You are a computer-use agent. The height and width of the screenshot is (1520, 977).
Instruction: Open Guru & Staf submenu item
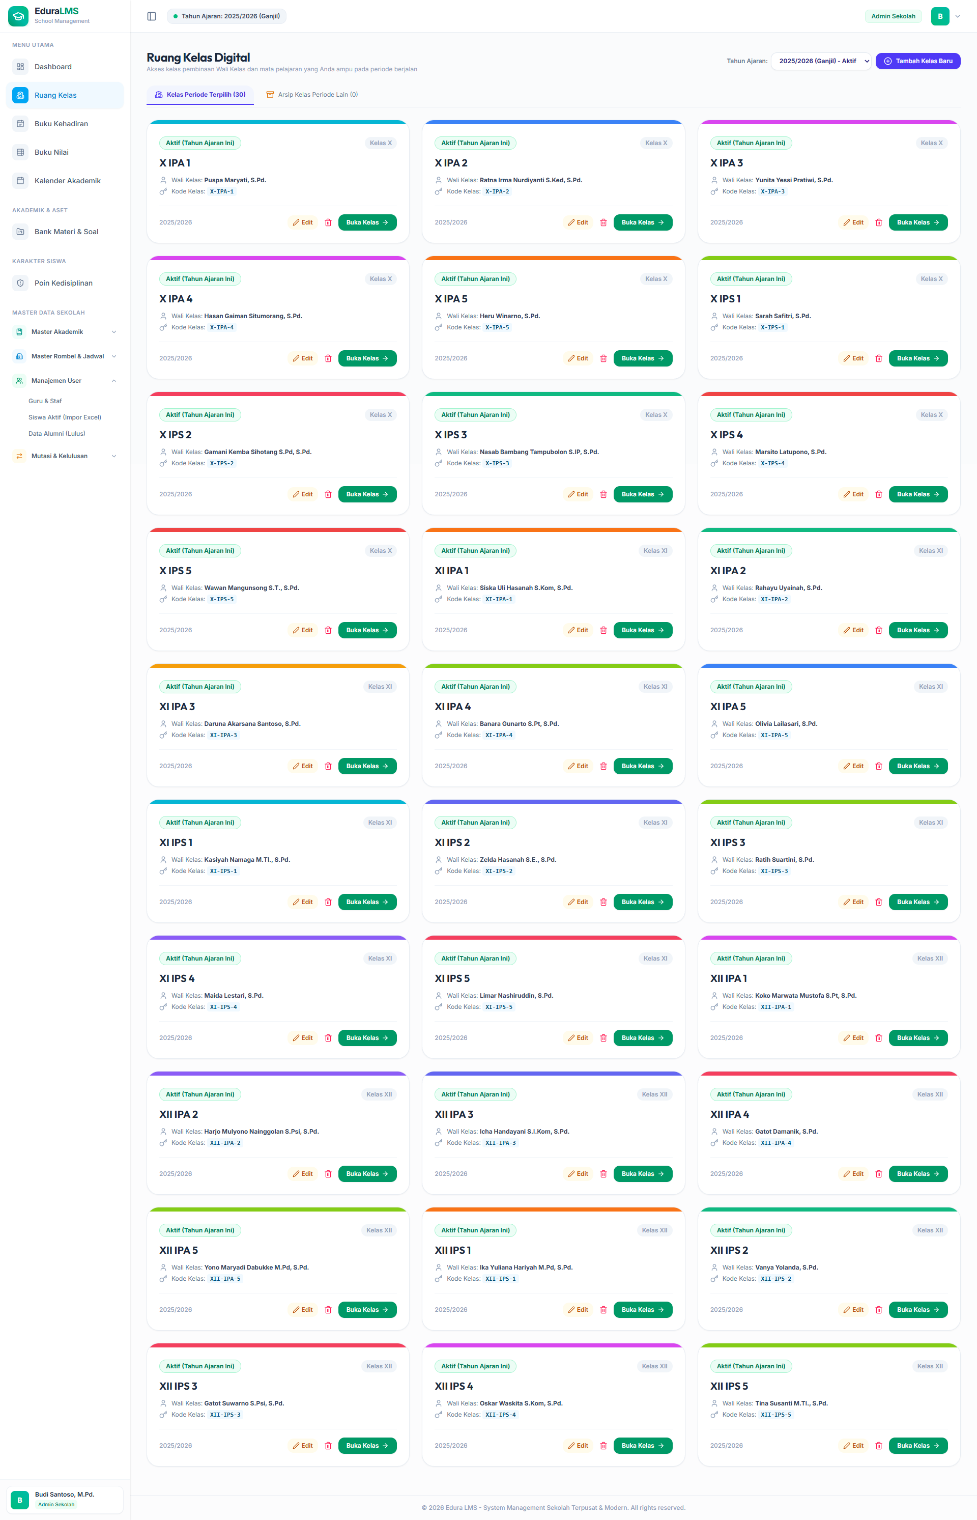[45, 401]
